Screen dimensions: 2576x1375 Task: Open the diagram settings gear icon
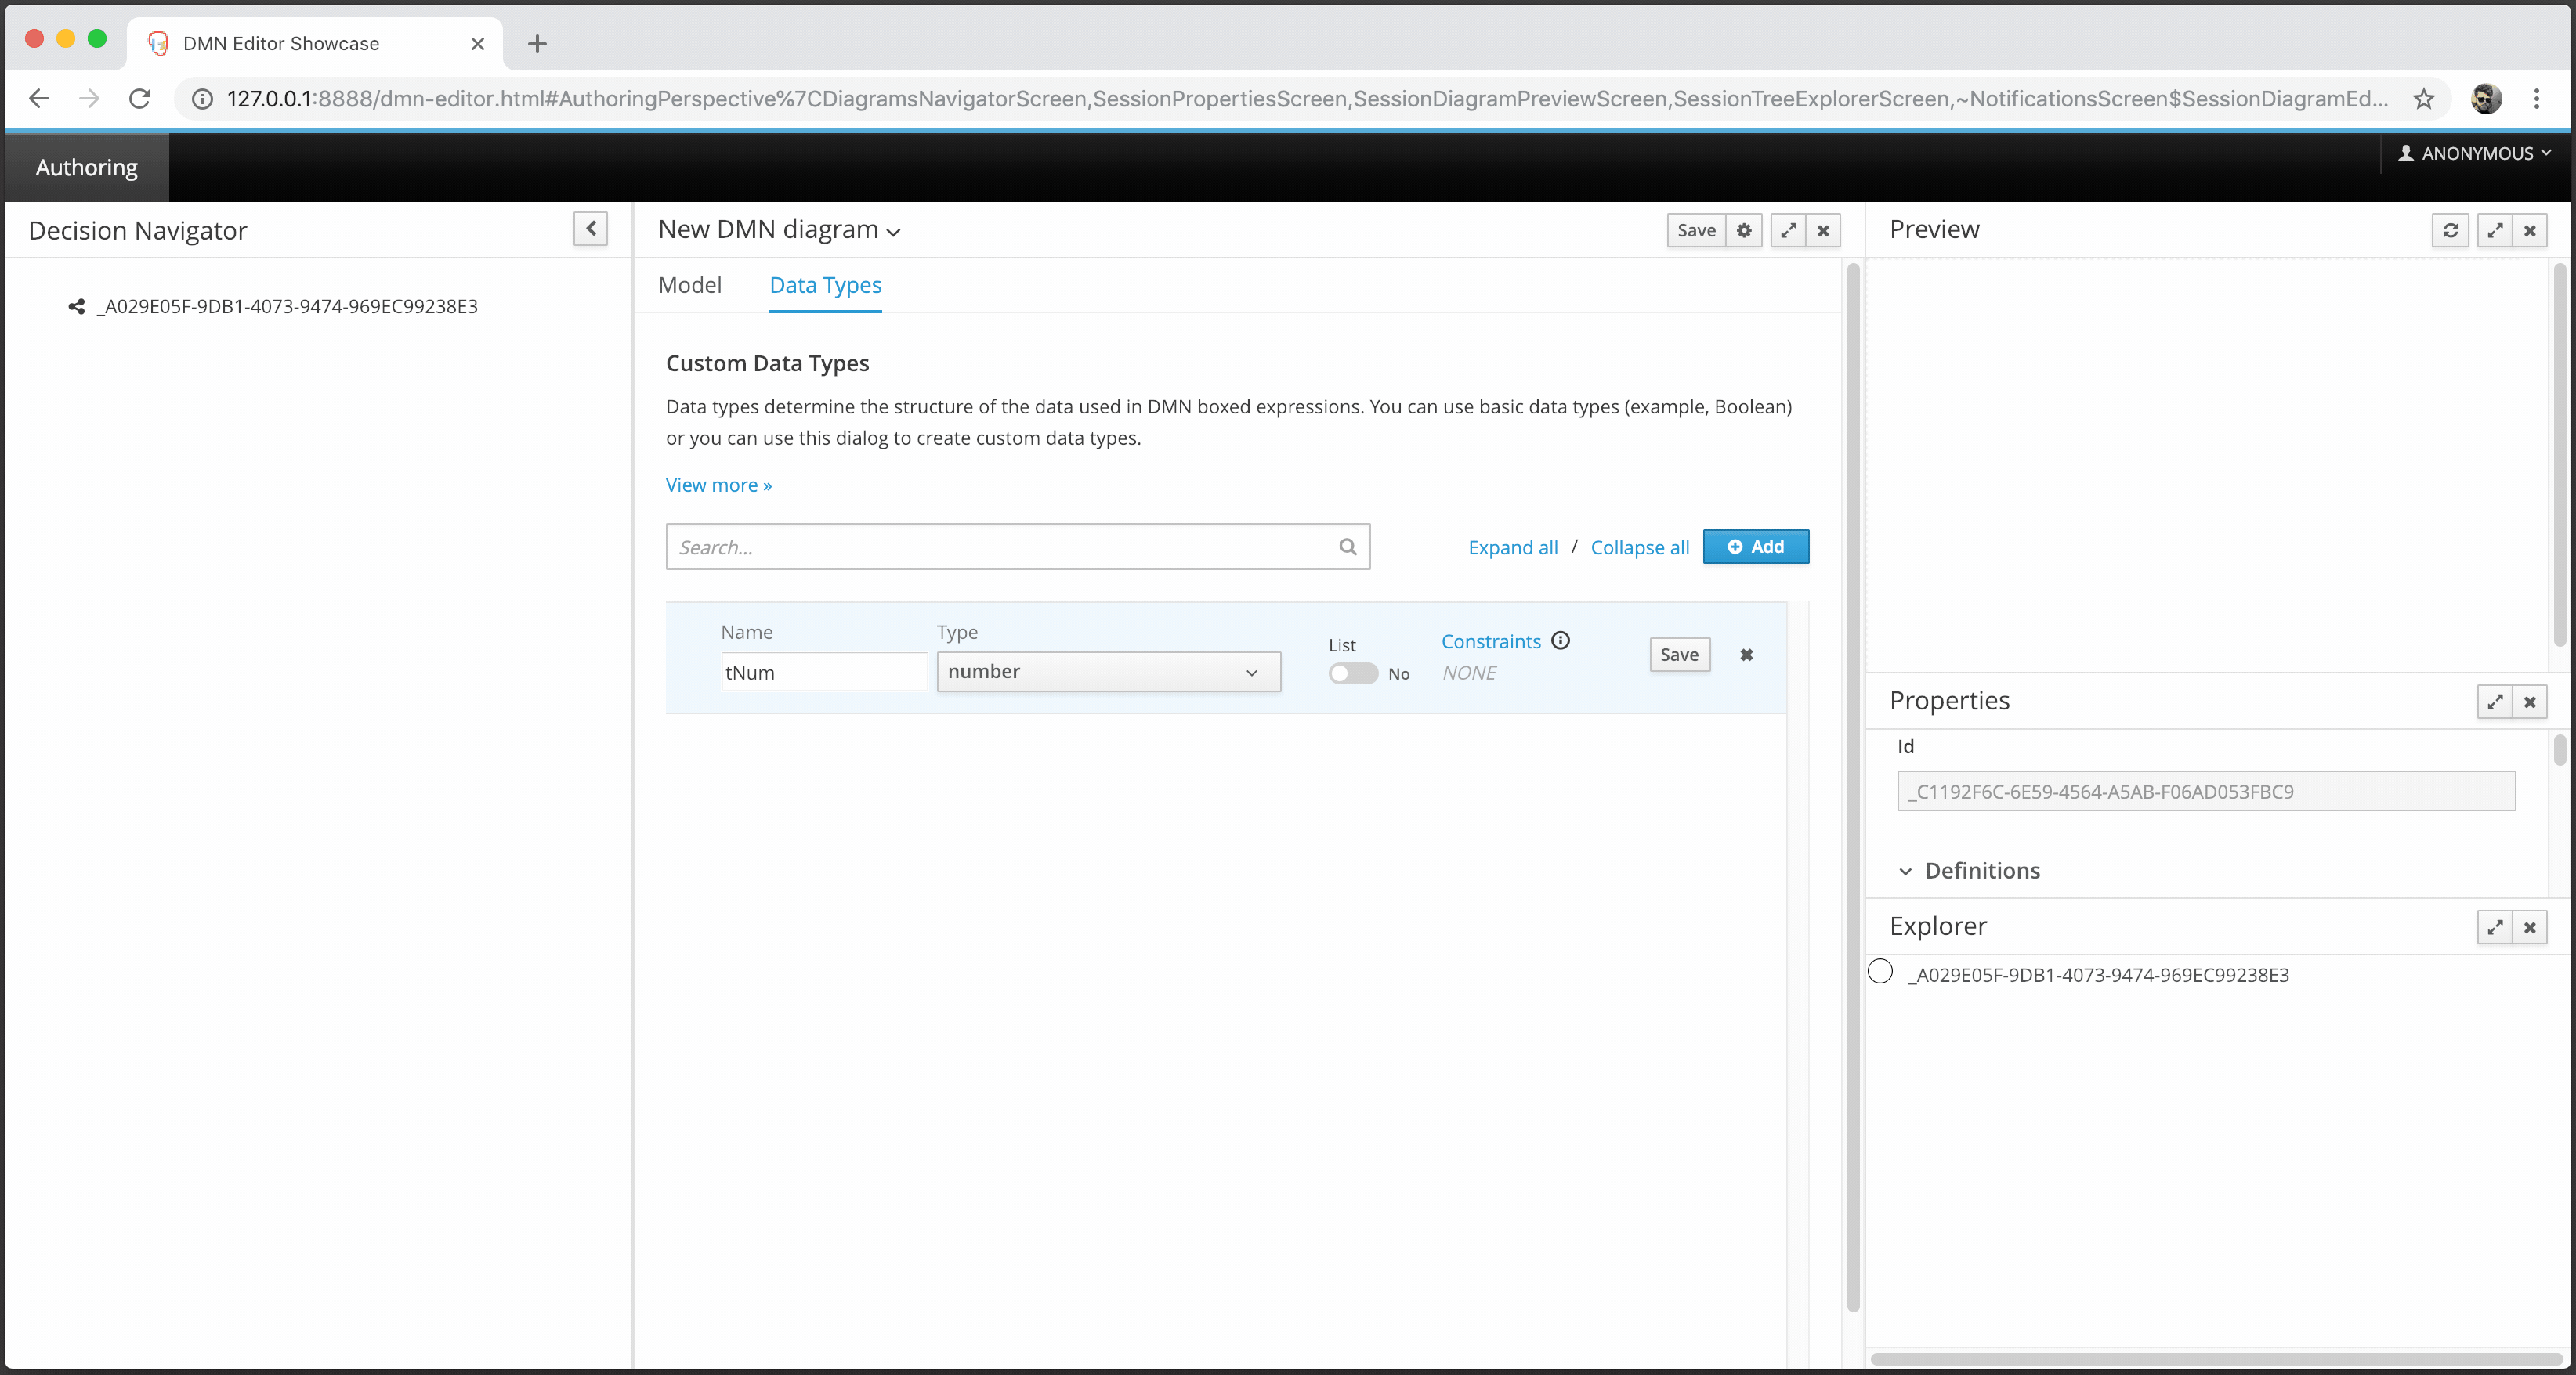[1743, 230]
